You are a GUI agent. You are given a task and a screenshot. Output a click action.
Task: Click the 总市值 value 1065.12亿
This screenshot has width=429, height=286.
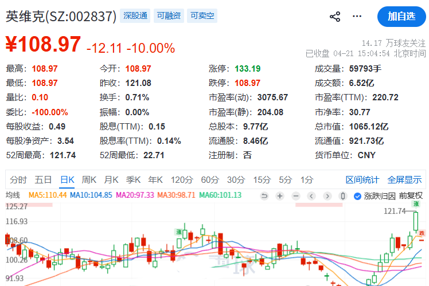(x=369, y=127)
